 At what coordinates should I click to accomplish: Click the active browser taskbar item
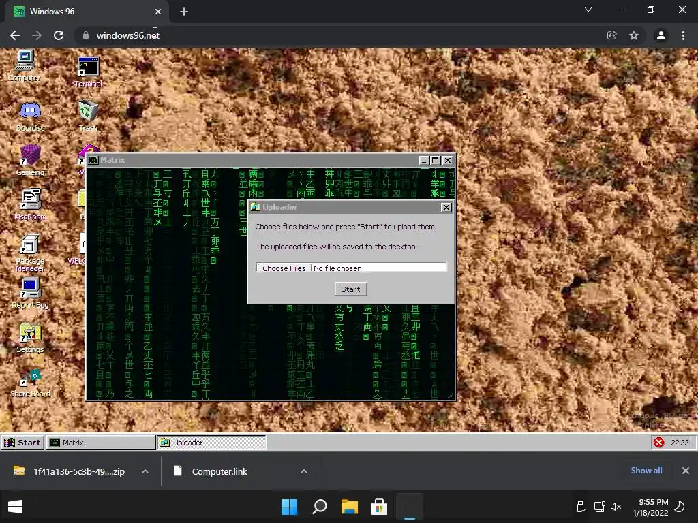[x=410, y=507]
